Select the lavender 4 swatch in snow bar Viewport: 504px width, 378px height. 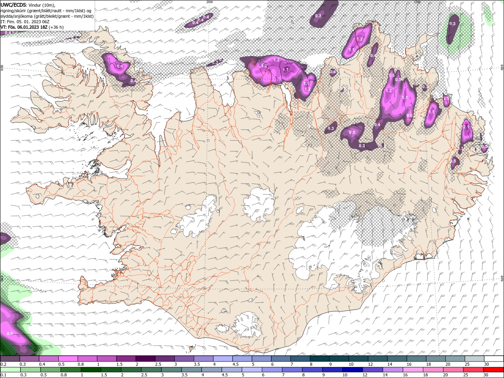click(222, 358)
